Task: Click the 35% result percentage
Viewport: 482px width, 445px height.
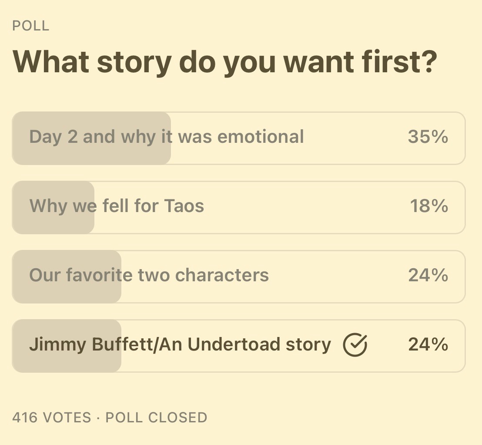Action: [428, 137]
